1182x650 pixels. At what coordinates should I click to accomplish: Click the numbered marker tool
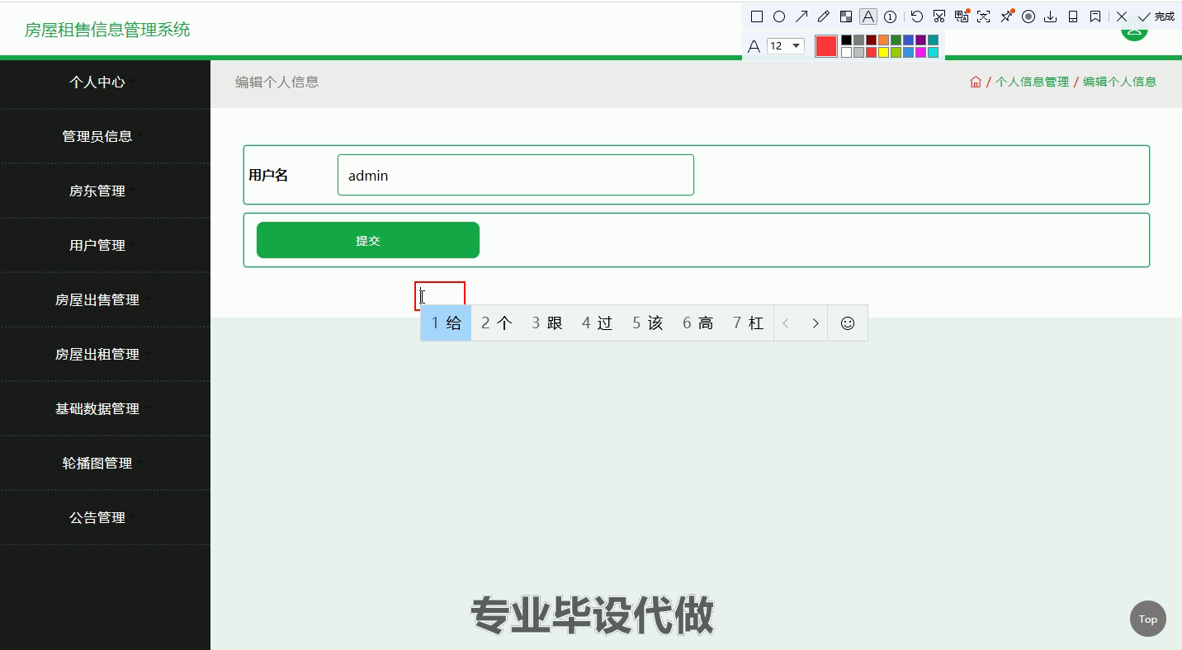point(890,16)
